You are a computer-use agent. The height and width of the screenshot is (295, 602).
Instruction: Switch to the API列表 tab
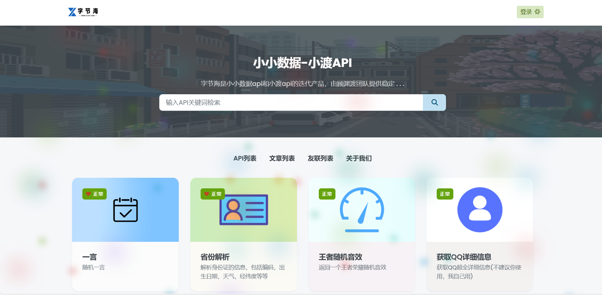pos(245,158)
